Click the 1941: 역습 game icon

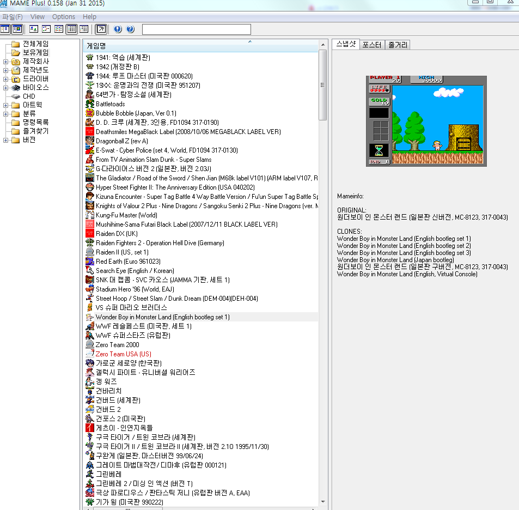(90, 57)
